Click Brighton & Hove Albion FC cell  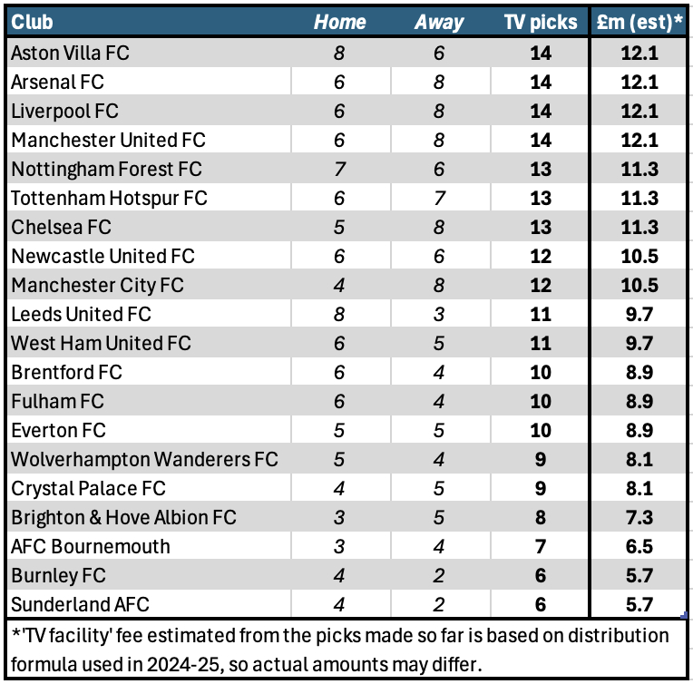(123, 517)
